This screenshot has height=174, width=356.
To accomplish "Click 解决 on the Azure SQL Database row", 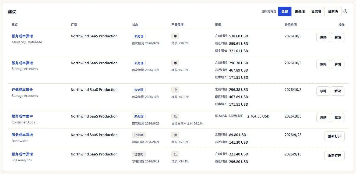I will coord(338,38).
